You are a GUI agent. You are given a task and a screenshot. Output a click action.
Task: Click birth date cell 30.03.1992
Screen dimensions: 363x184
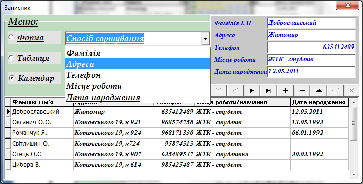pyautogui.click(x=320, y=154)
